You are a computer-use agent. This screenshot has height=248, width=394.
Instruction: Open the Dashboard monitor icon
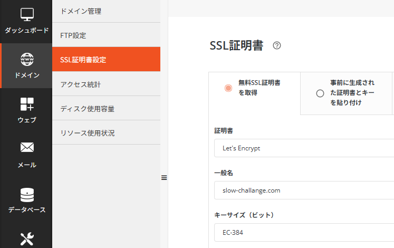click(x=27, y=15)
